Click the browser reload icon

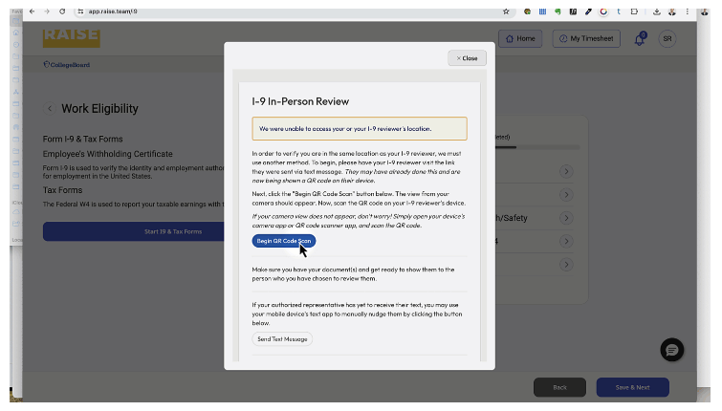tap(62, 11)
